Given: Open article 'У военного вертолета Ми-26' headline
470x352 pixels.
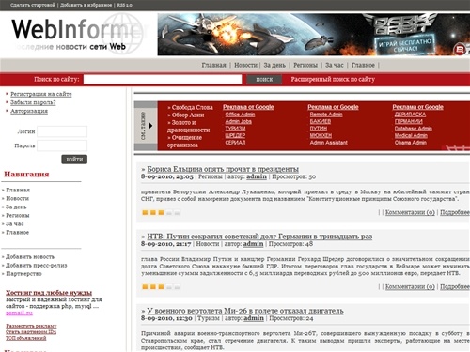Looking at the screenshot, I should coord(245,311).
